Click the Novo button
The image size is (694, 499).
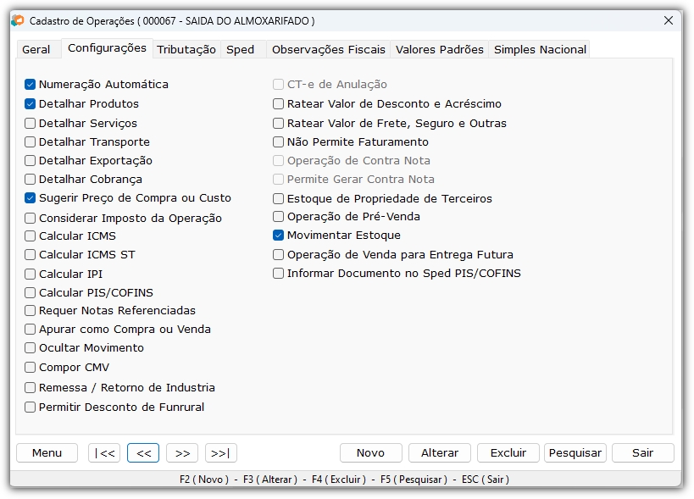370,453
